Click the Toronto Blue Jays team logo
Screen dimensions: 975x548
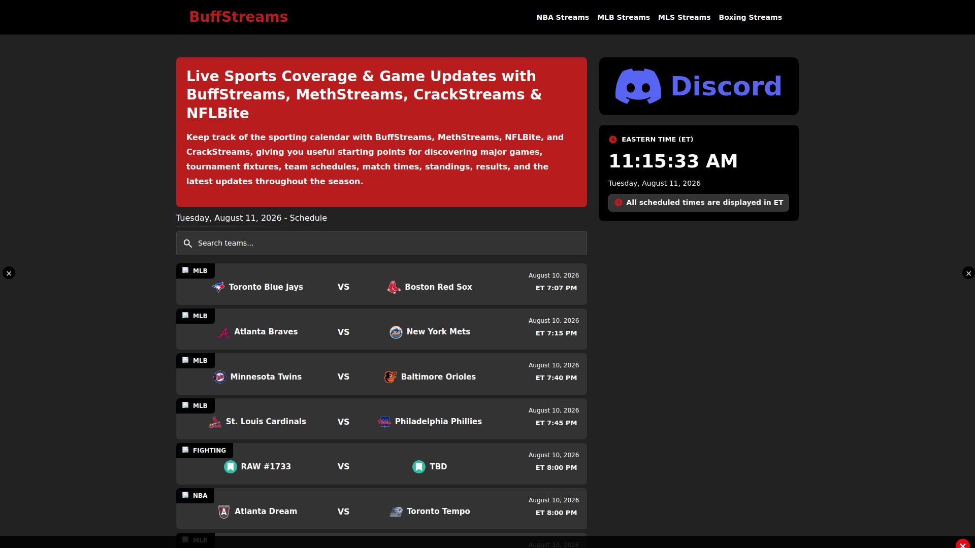[218, 287]
